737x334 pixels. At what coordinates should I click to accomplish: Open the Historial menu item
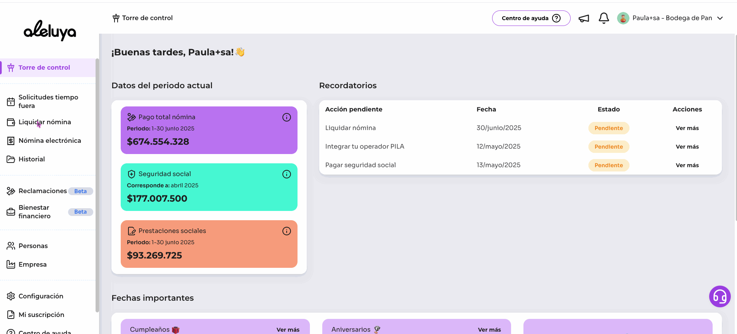click(31, 159)
